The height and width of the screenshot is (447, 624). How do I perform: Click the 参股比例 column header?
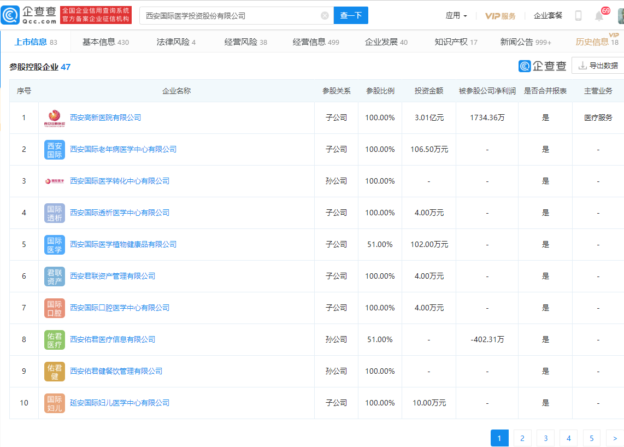pos(380,91)
